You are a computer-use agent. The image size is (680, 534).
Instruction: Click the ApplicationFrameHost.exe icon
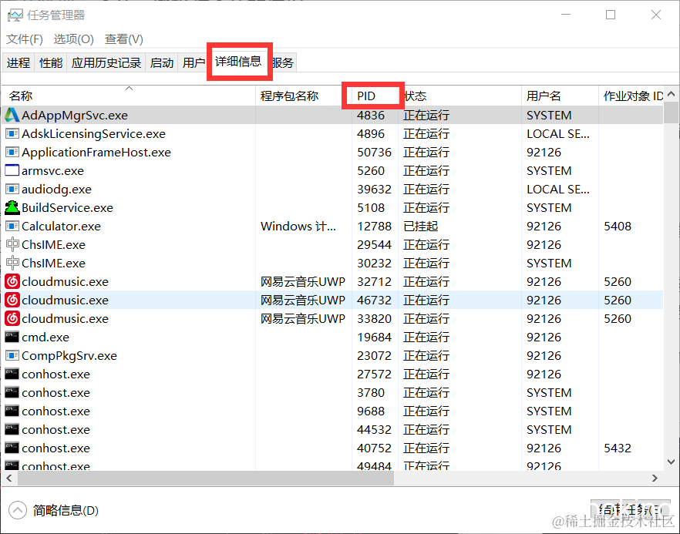coord(12,152)
